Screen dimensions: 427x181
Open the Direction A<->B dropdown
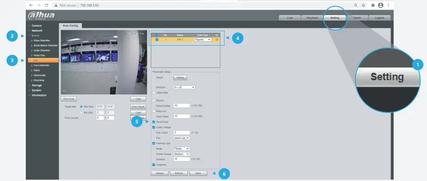[184, 87]
